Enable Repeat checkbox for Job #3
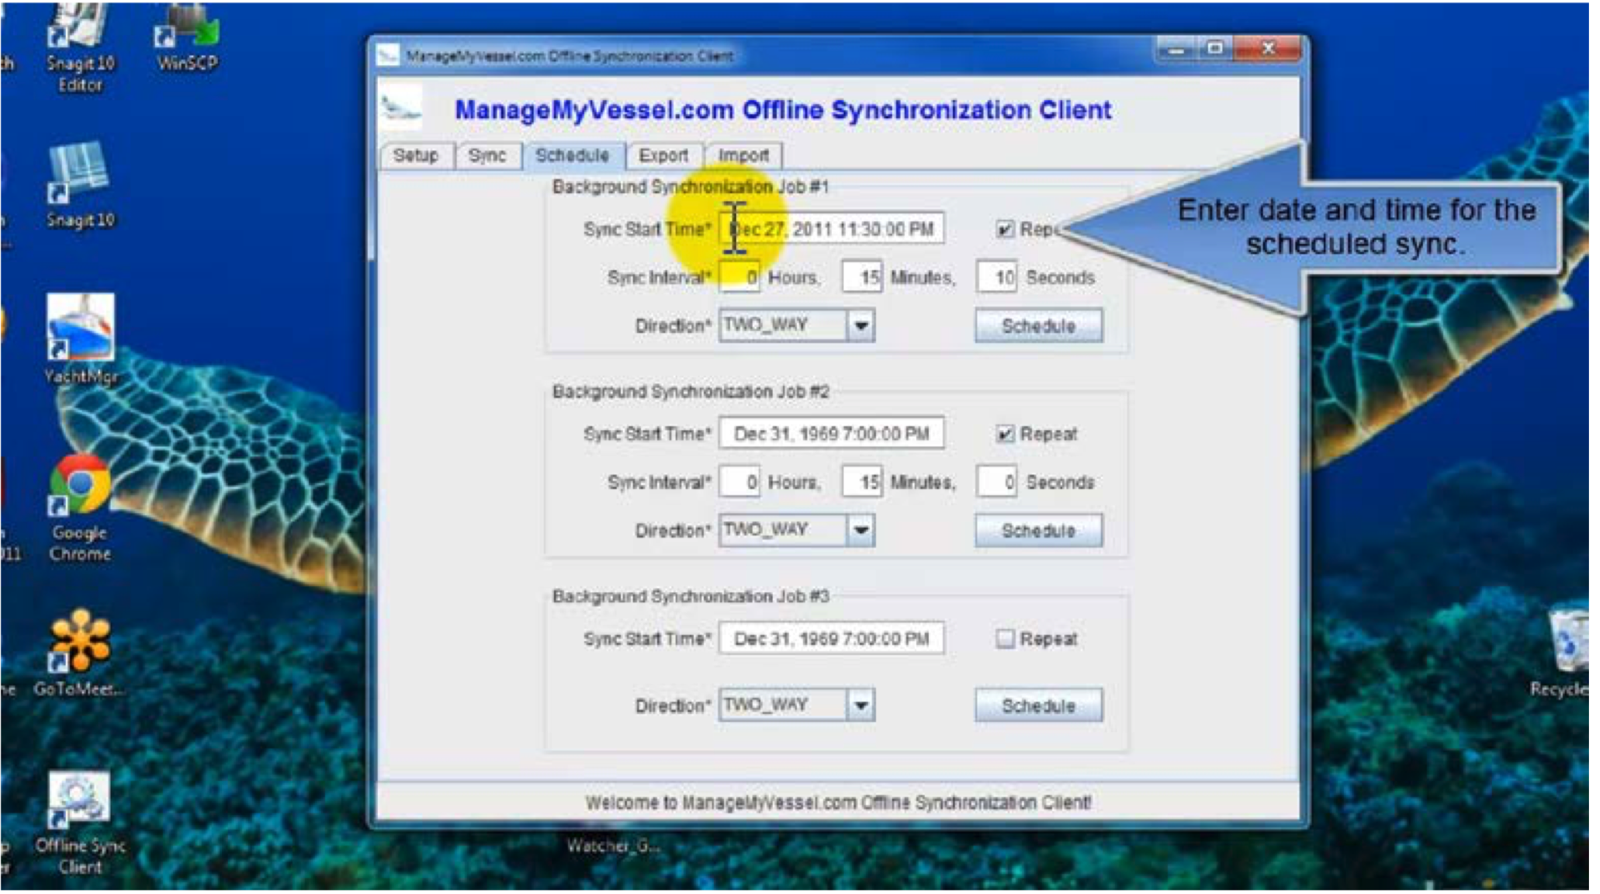Screen dimensions: 1600x894 [1005, 639]
